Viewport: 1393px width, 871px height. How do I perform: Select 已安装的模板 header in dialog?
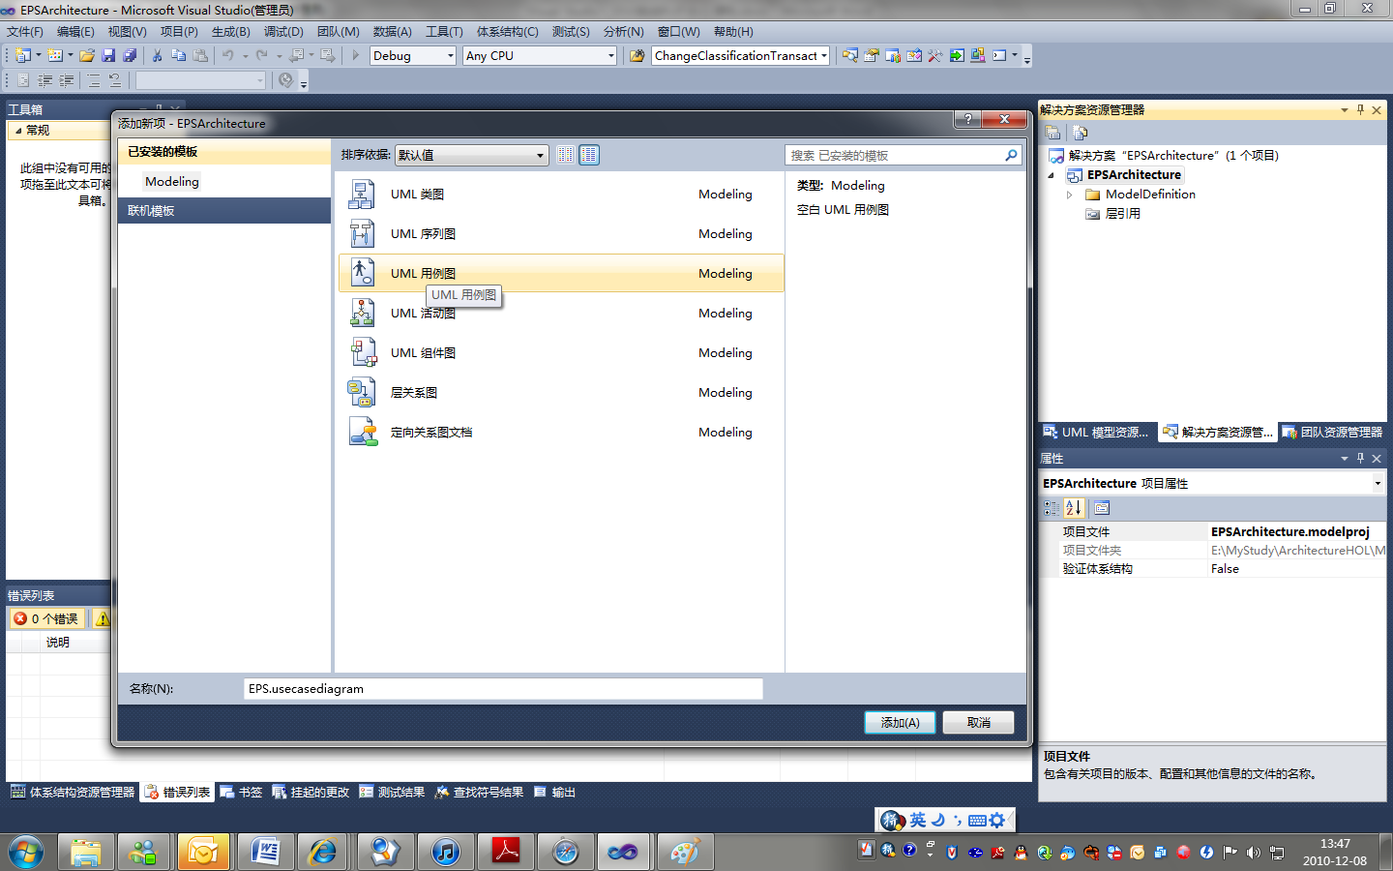click(224, 152)
